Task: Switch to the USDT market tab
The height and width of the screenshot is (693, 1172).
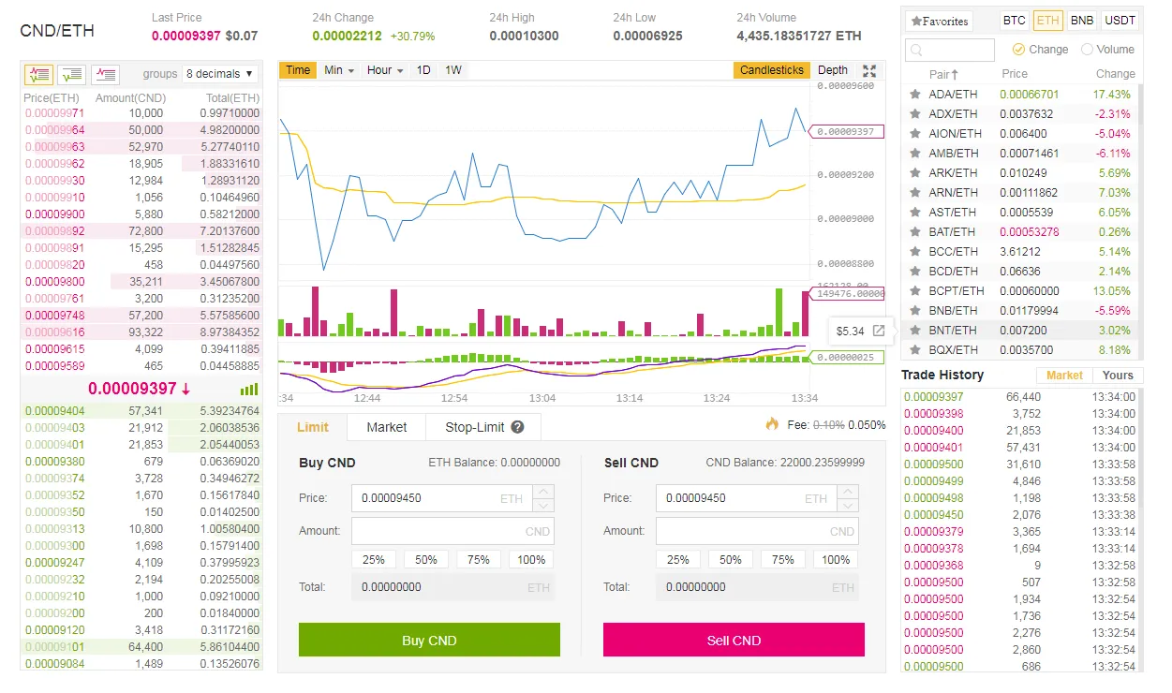Action: [x=1120, y=21]
